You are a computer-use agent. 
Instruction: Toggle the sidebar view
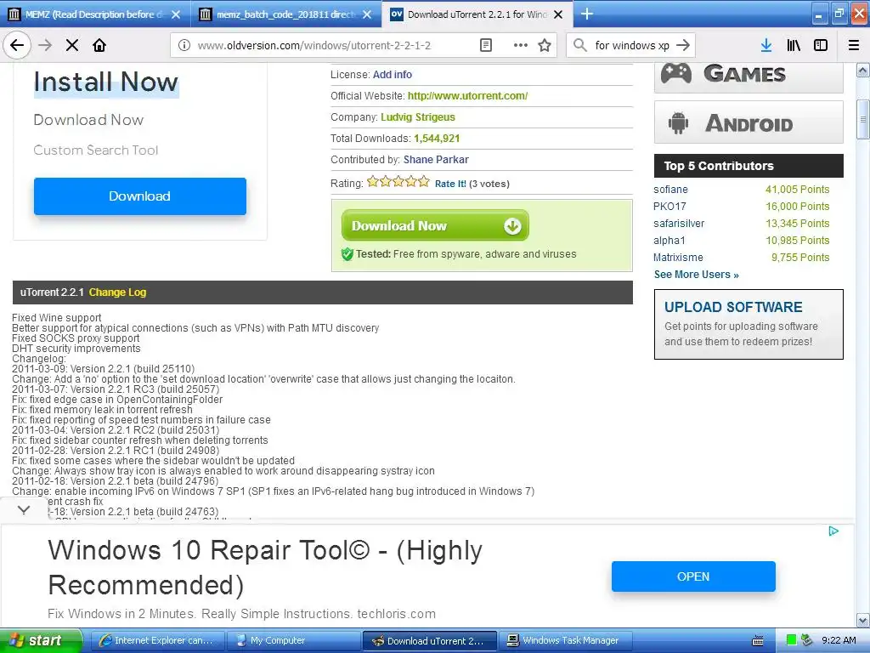tap(821, 45)
